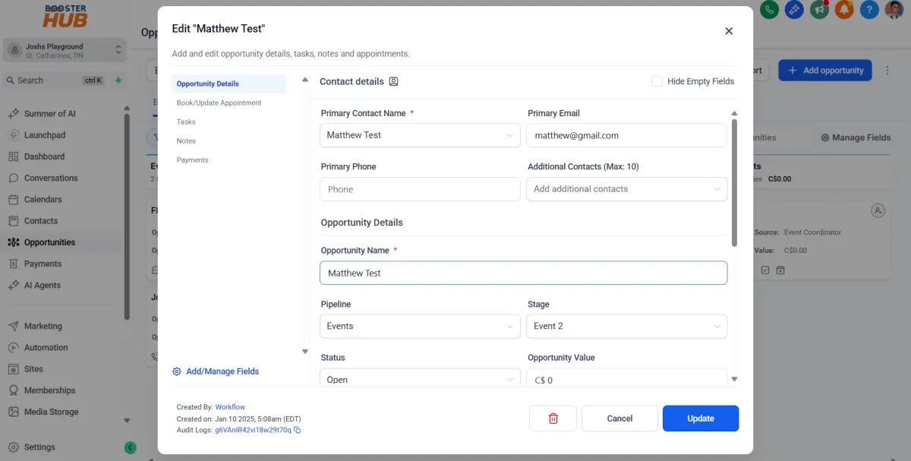Open the Pipeline dropdown showing Events
The height and width of the screenshot is (461, 911).
click(x=420, y=326)
